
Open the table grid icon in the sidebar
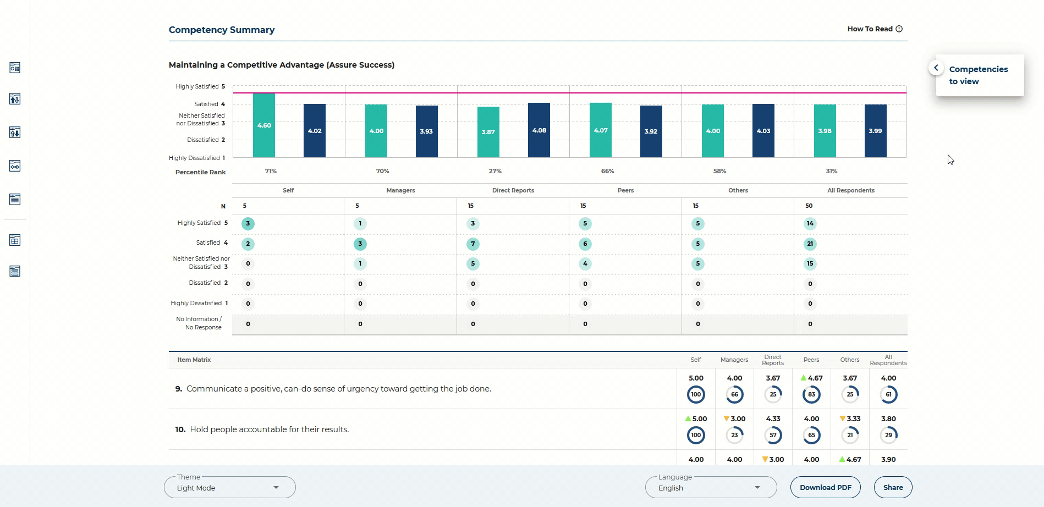tap(15, 240)
